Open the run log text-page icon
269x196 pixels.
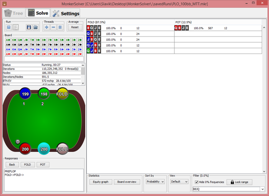coord(16,27)
